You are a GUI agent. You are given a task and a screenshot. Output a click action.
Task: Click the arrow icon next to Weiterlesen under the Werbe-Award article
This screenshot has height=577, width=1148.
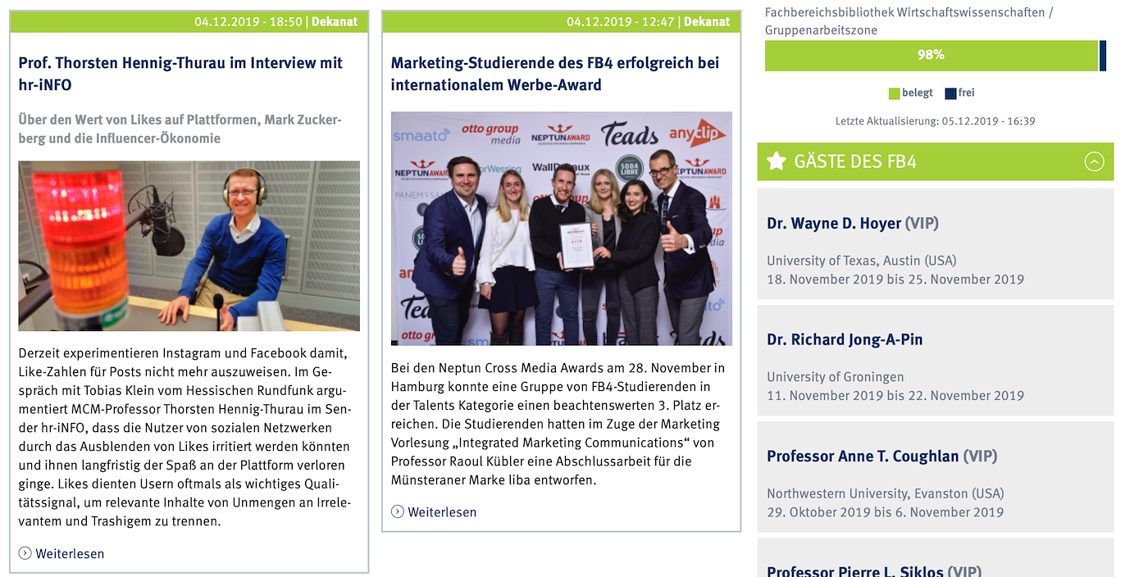(x=398, y=511)
